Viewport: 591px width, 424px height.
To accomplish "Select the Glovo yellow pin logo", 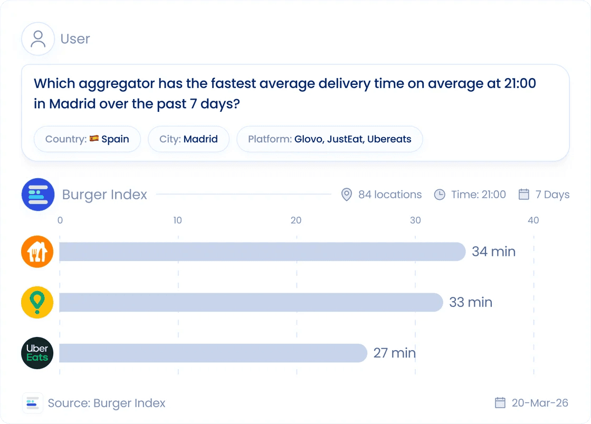I will (x=37, y=302).
